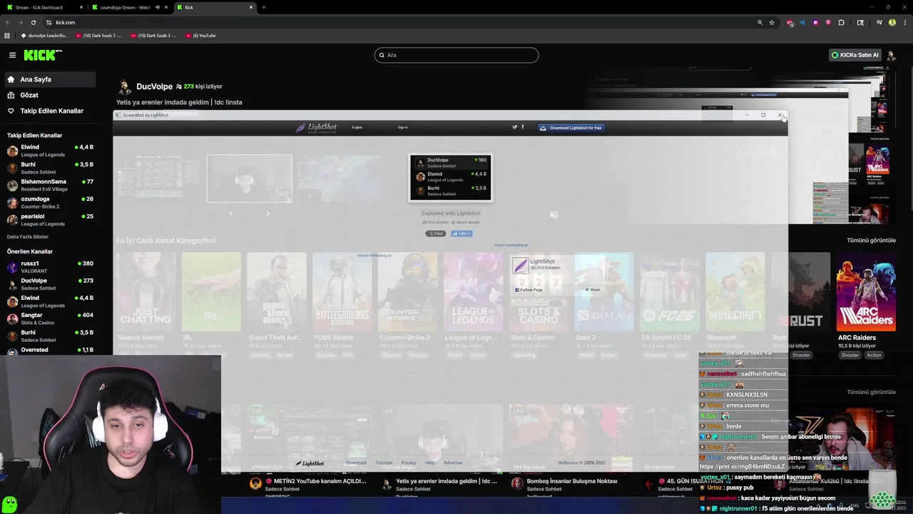The image size is (913, 514).
Task: Click the X Post share button
Action: (436, 233)
